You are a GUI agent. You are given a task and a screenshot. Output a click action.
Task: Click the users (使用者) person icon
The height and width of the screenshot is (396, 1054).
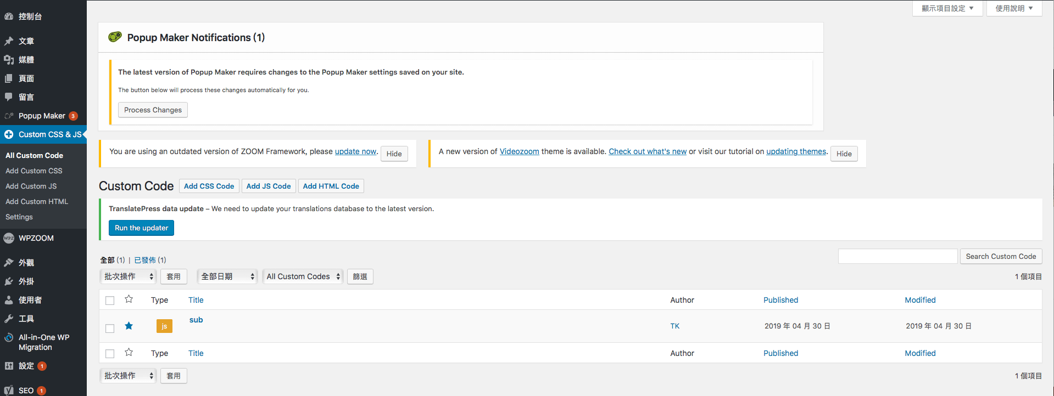point(9,300)
